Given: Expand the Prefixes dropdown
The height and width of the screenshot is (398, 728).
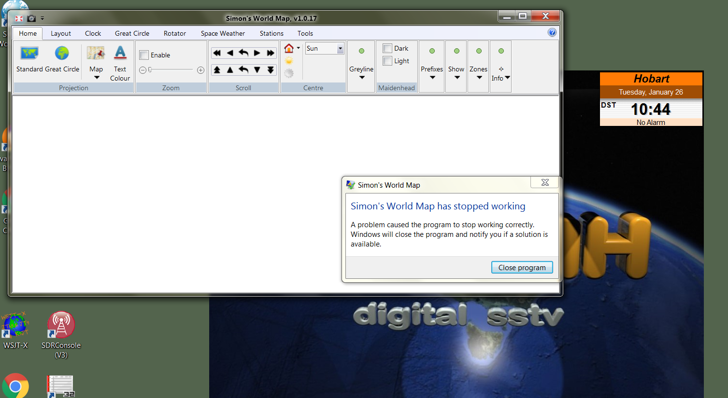Looking at the screenshot, I should pyautogui.click(x=432, y=77).
